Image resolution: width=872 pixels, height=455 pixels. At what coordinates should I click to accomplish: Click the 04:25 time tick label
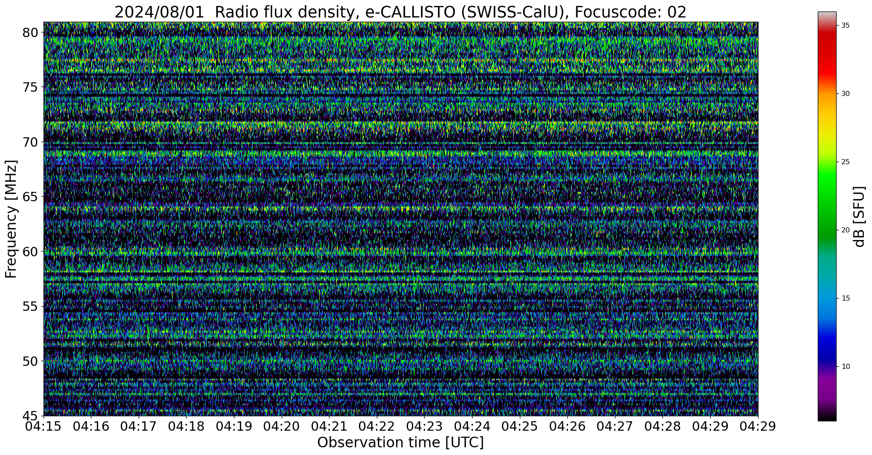point(520,426)
